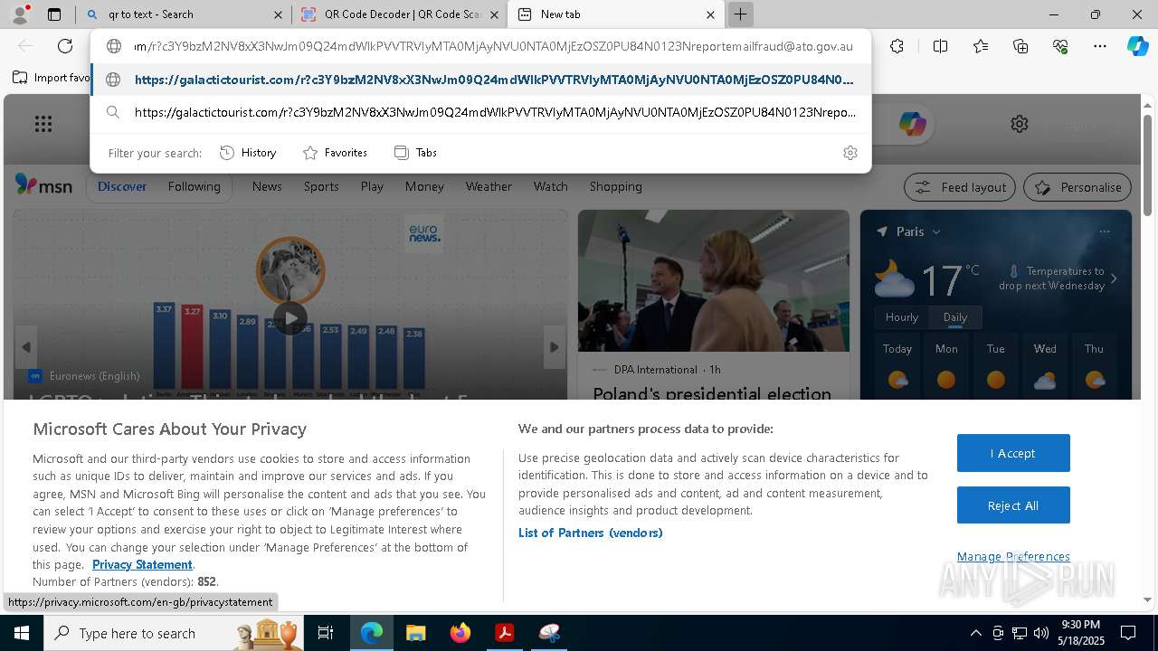The height and width of the screenshot is (651, 1158).
Task: Show hidden system tray icons
Action: [975, 633]
